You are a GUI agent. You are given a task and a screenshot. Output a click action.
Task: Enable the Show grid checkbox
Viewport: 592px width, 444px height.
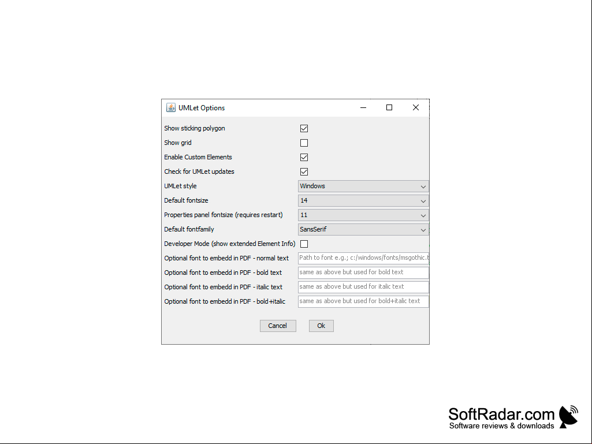point(304,143)
